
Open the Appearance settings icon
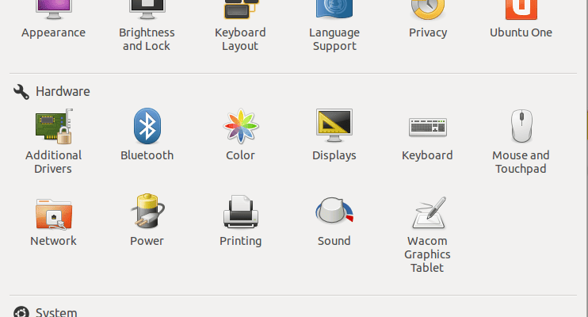point(54,10)
